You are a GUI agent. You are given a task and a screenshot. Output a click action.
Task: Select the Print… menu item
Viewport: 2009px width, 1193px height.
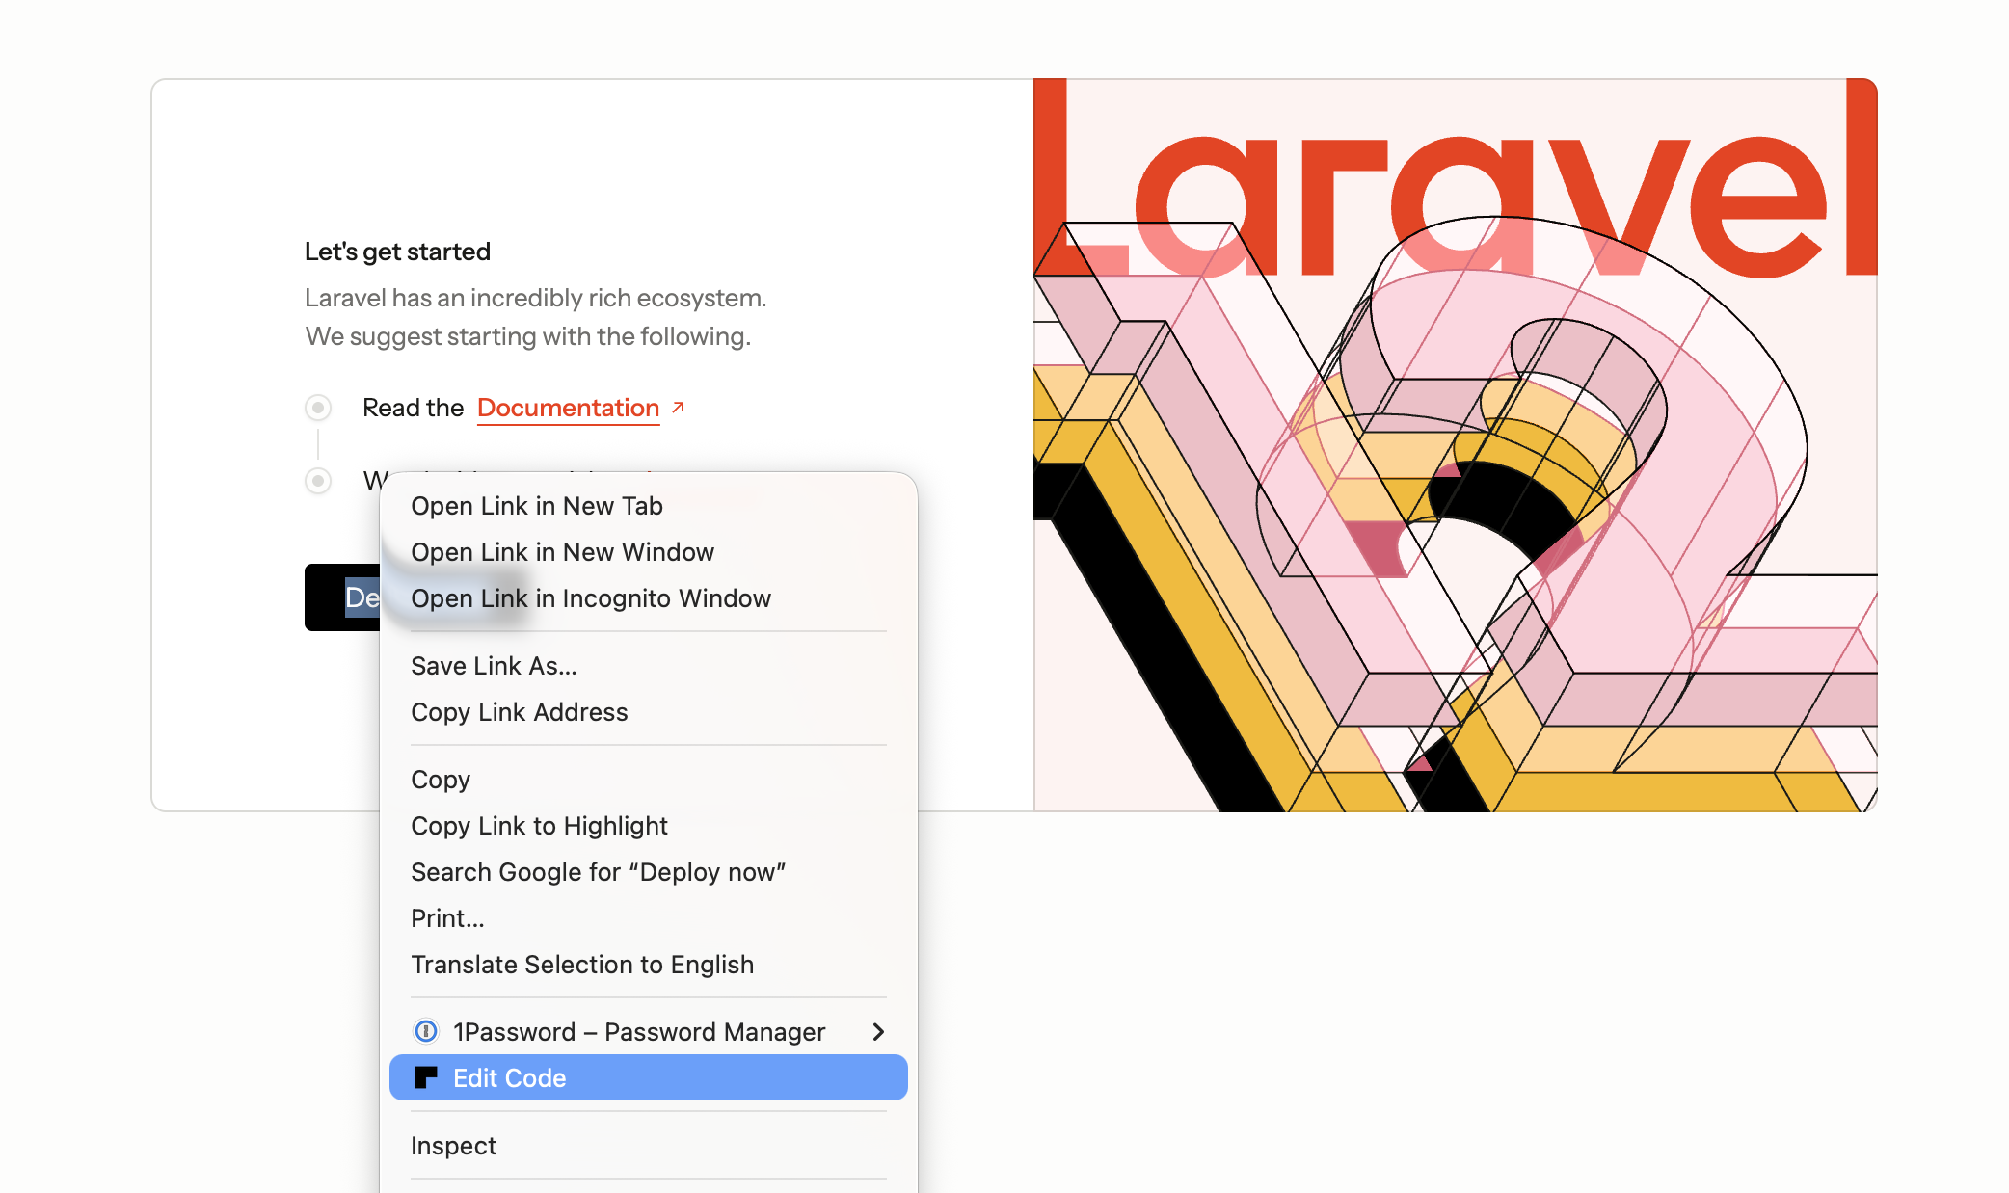pos(447,918)
